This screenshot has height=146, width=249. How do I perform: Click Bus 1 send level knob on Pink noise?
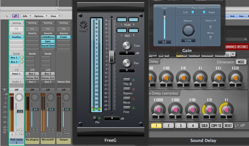(x=22, y=57)
